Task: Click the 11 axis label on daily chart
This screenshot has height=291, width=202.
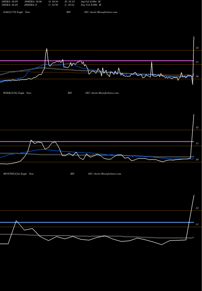Action: (197, 62)
